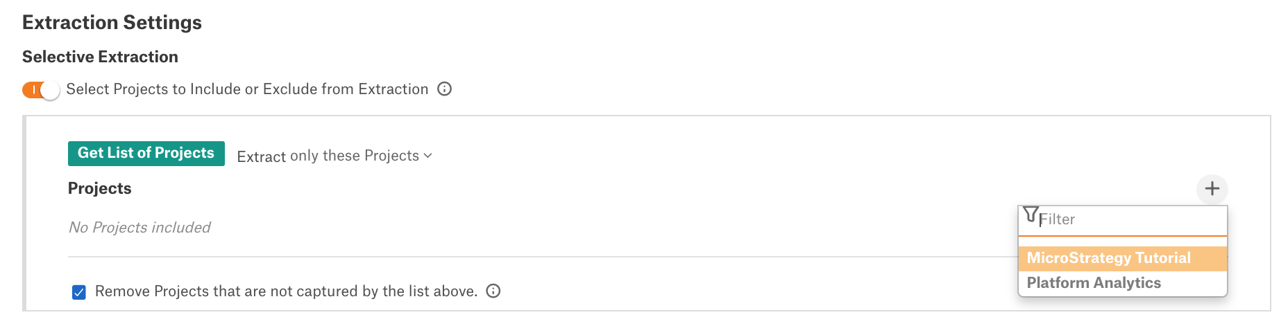Click the plus icon to add Projects
Viewport: 1288px width, 335px height.
coord(1212,189)
